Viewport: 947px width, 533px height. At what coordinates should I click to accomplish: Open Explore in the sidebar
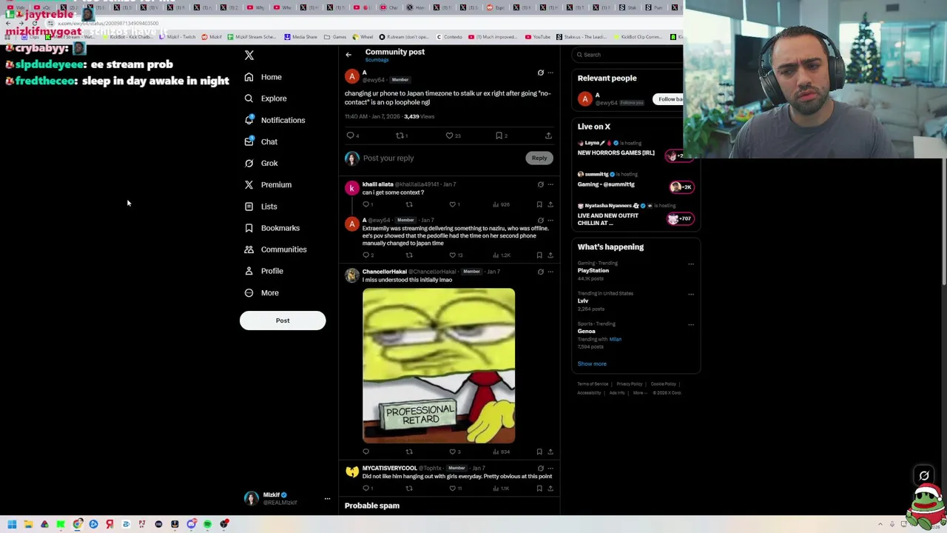[x=266, y=98]
